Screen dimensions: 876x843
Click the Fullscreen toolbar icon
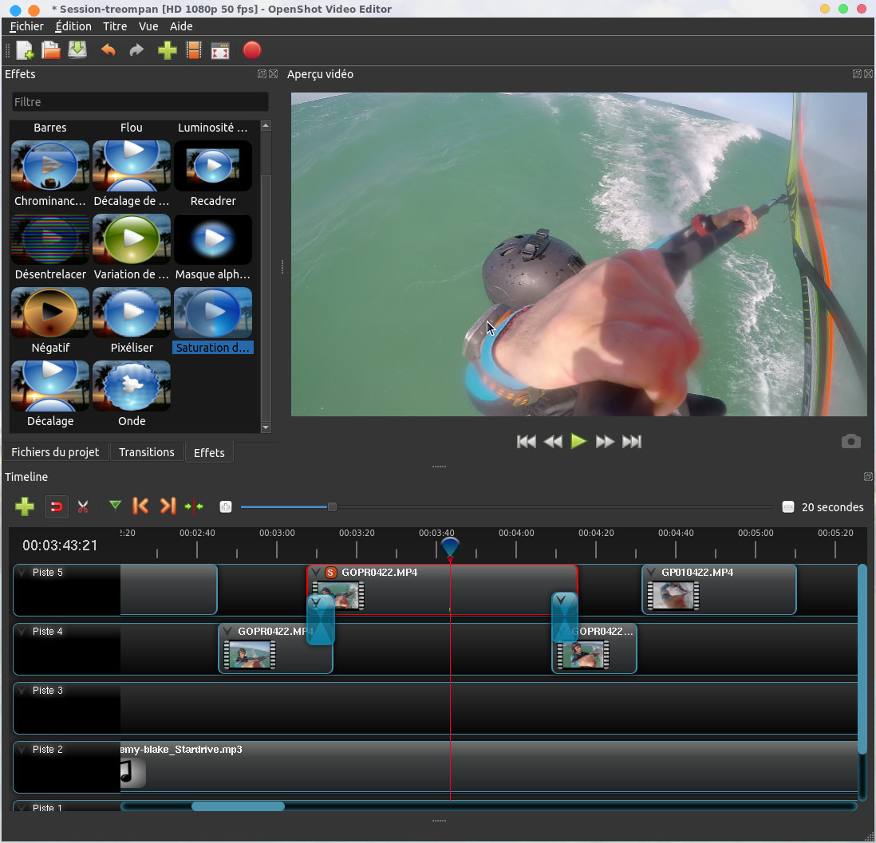[219, 51]
